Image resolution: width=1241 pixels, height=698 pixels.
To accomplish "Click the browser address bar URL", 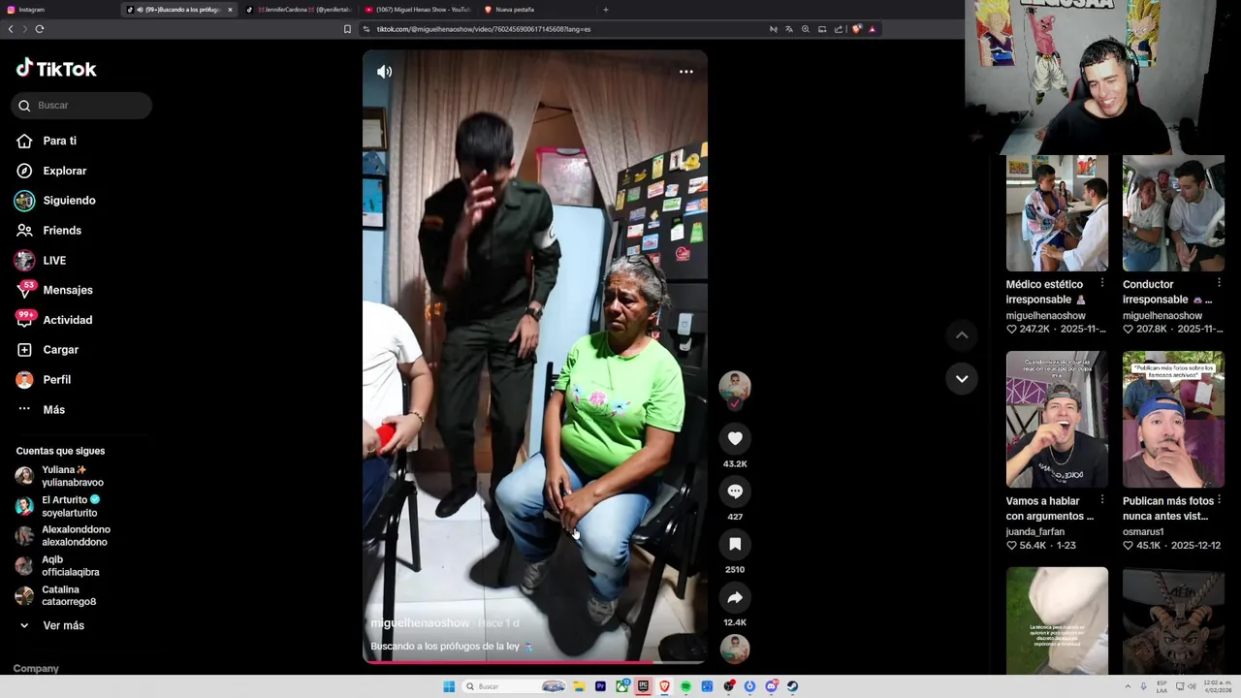I will (484, 29).
